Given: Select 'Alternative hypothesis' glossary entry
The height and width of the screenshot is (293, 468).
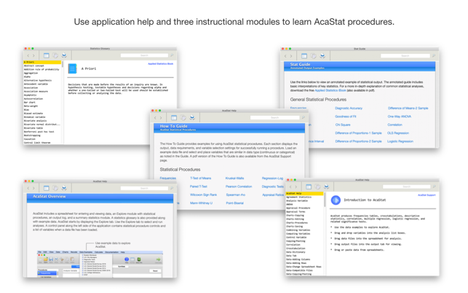Looking at the screenshot, I should (38, 80).
